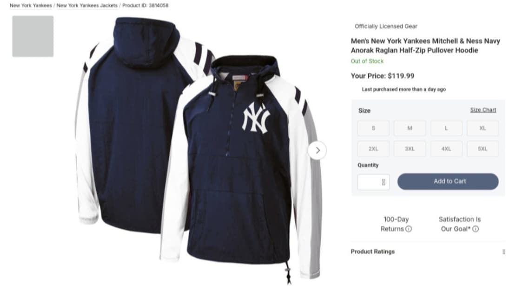Open New York Yankees Jackets breadcrumb
523x291 pixels.
(87, 5)
